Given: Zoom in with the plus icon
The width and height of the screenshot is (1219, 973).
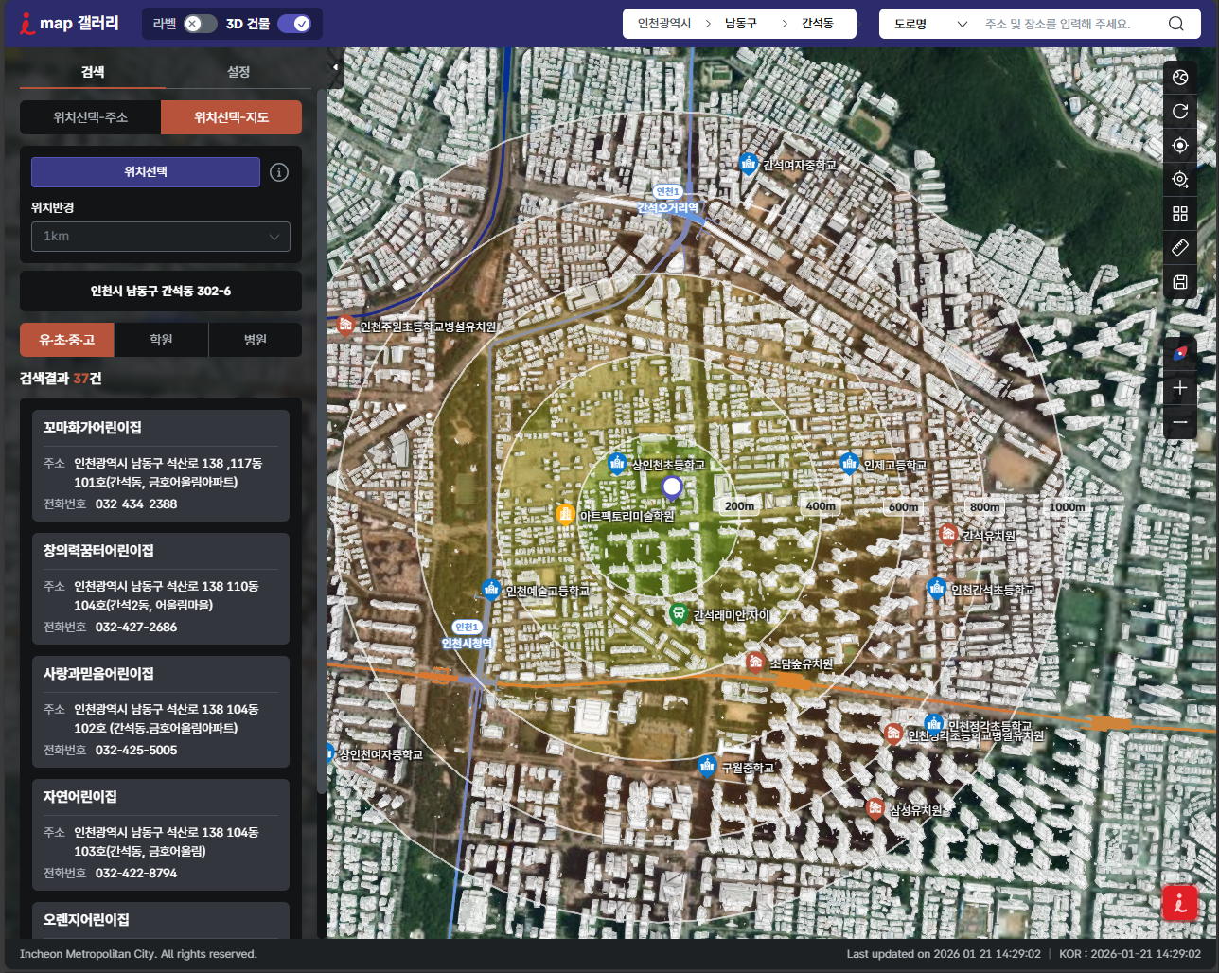Looking at the screenshot, I should (x=1179, y=388).
